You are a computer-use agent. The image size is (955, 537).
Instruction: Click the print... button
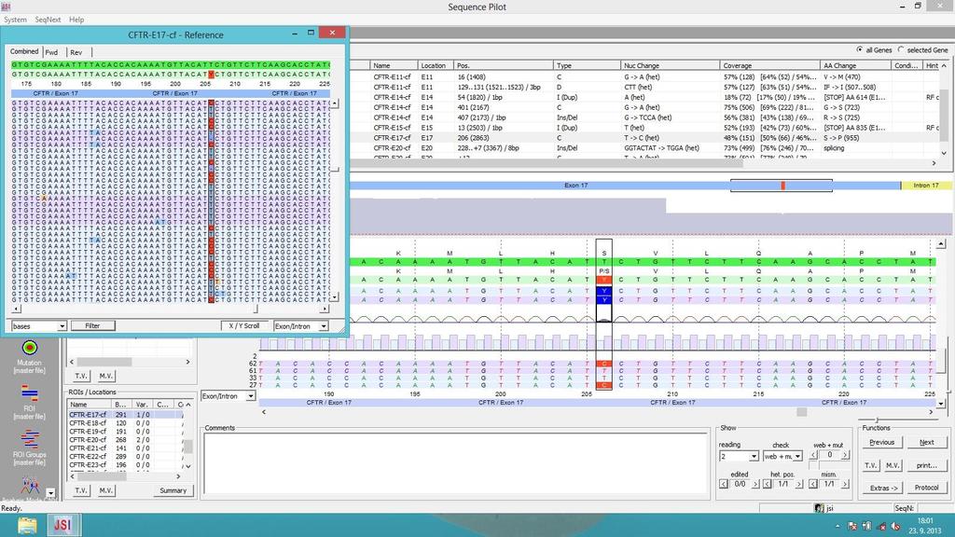click(x=926, y=465)
